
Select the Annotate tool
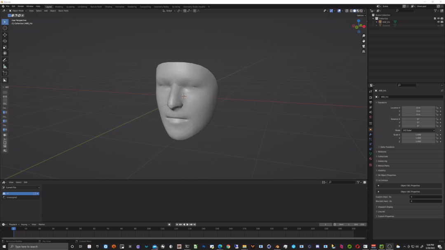(x=5, y=60)
